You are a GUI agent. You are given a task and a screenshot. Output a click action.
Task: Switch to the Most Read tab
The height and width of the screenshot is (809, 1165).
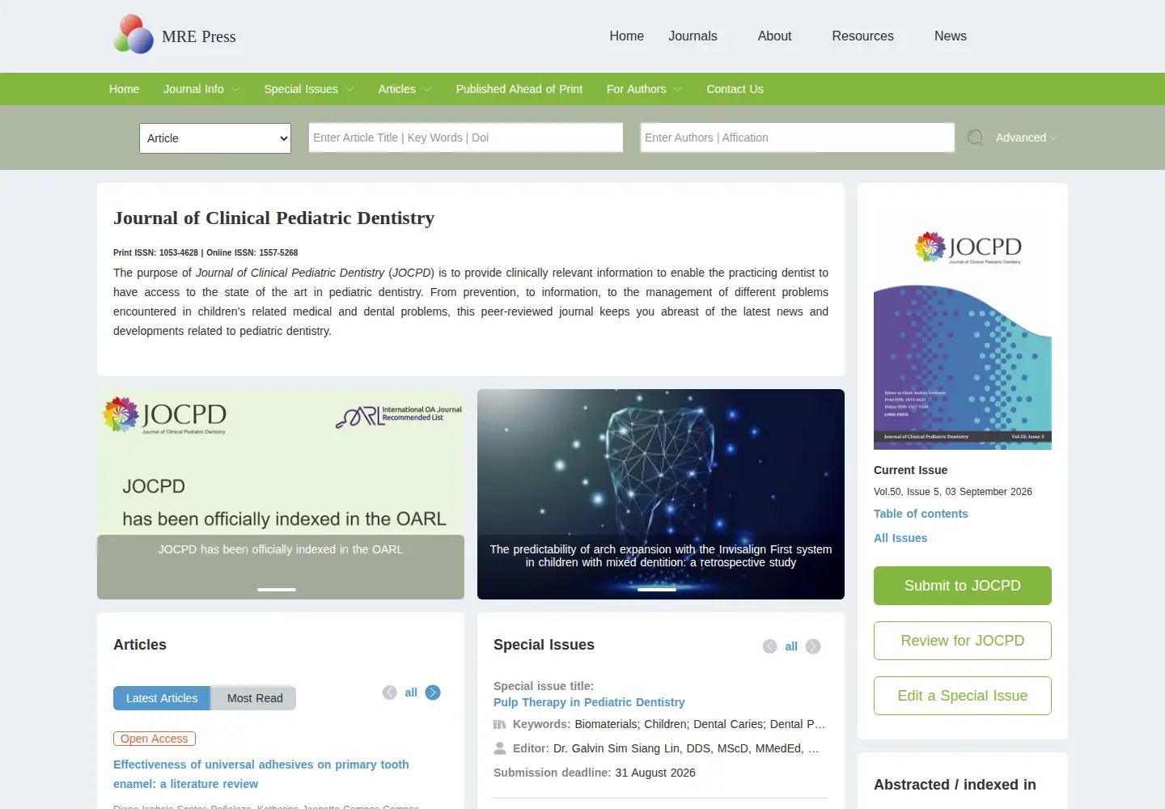click(x=255, y=698)
